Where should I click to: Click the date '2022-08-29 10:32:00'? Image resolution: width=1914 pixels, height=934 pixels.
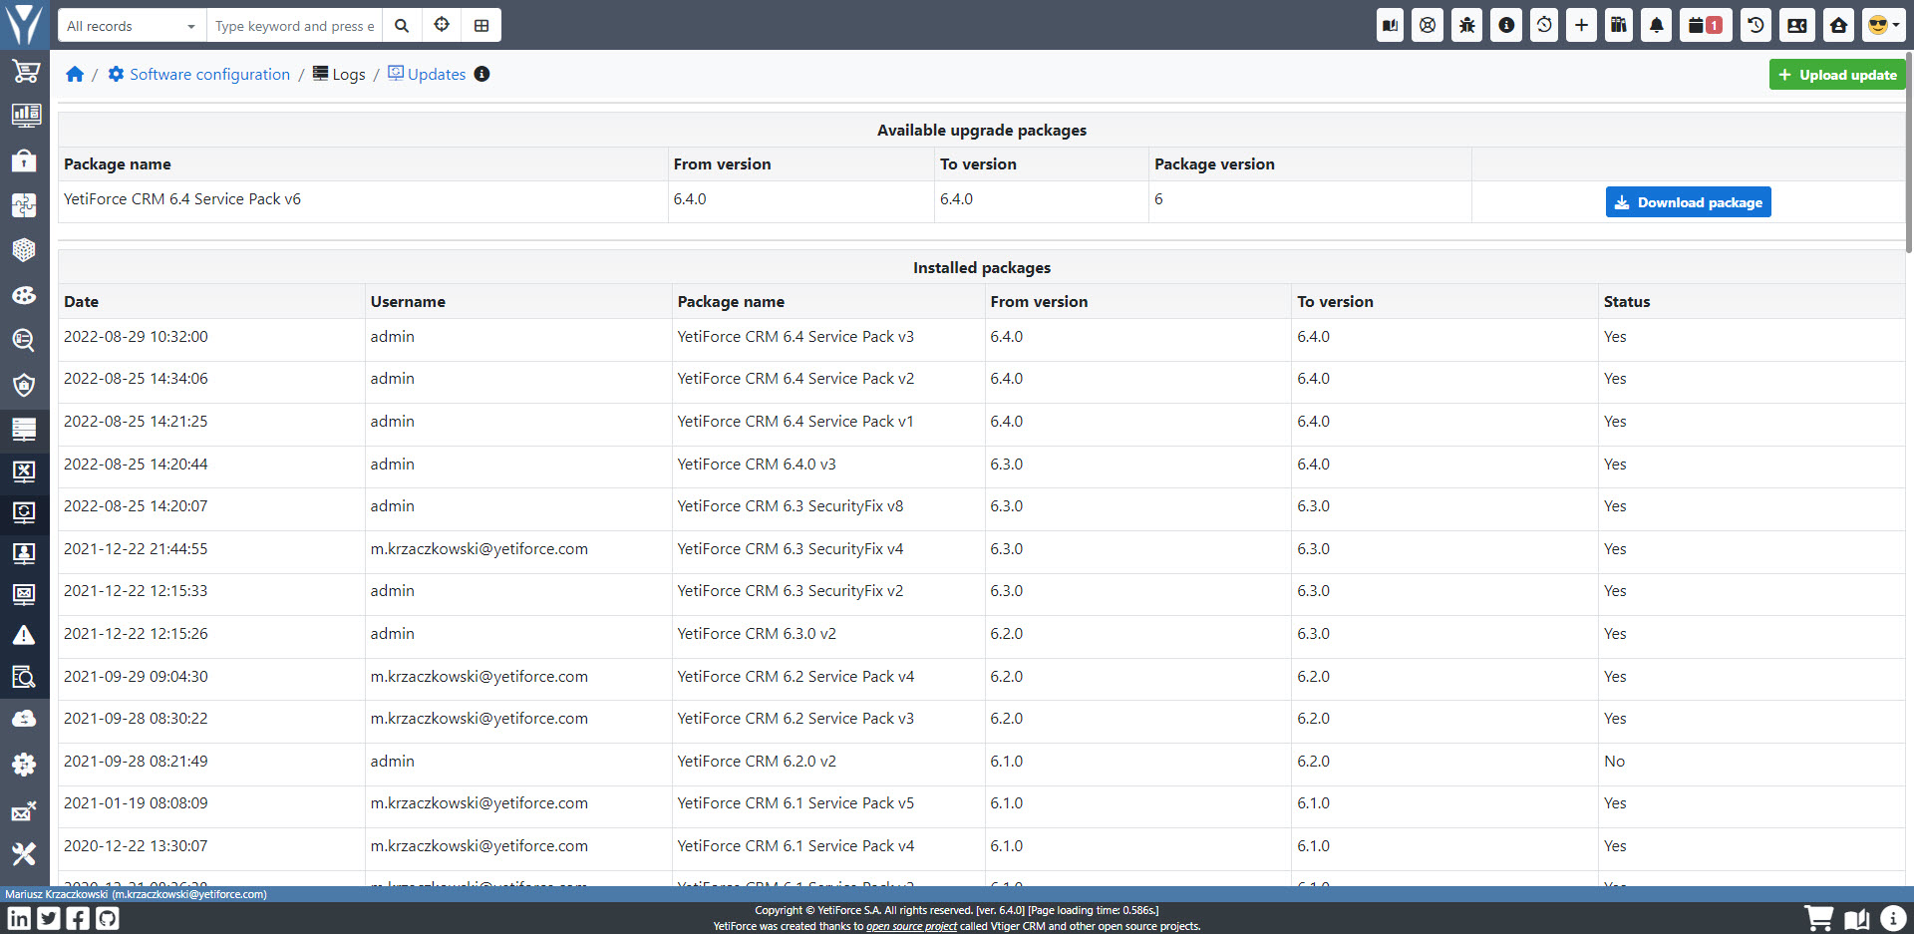pos(136,337)
